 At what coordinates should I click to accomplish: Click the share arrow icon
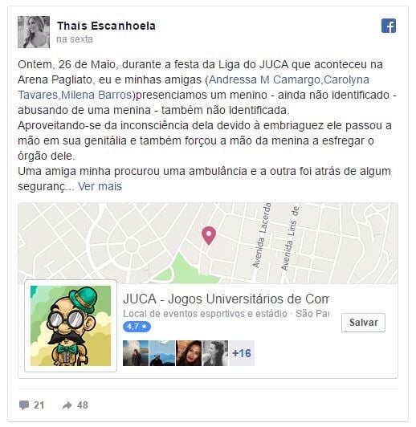[x=67, y=405]
